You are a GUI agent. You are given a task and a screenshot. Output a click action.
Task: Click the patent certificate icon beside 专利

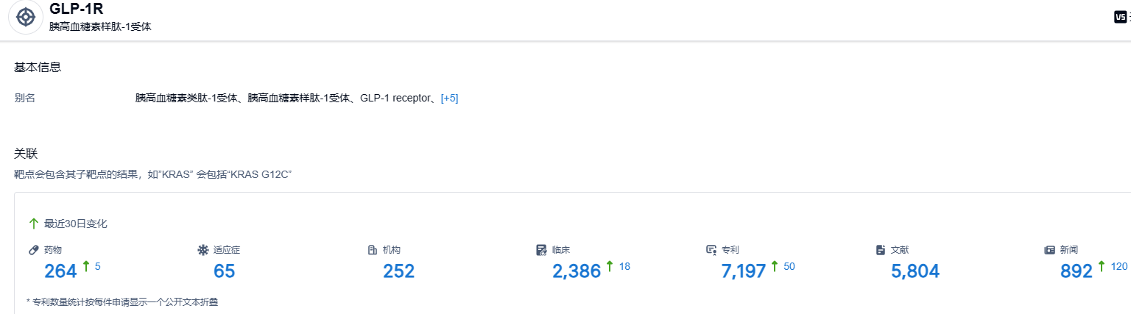[x=711, y=250]
